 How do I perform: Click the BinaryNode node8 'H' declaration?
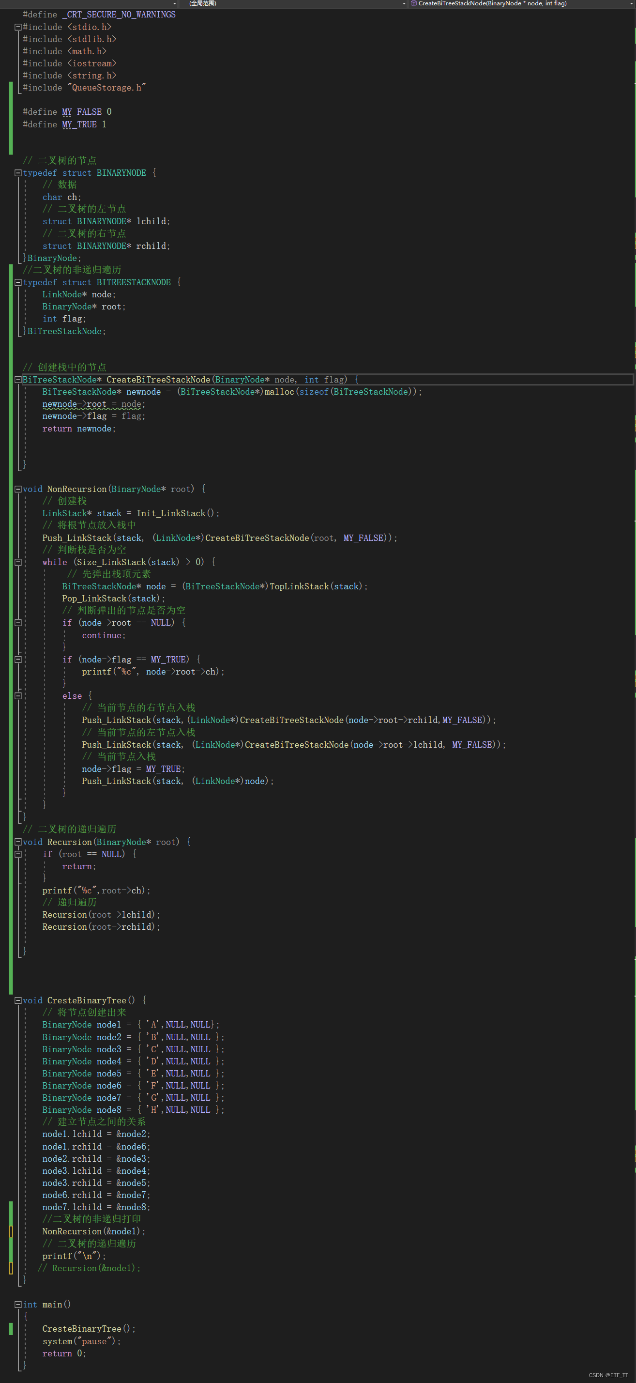click(134, 1110)
